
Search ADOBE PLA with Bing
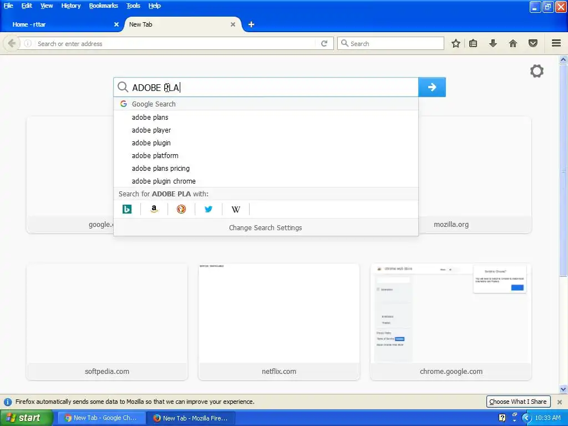(127, 209)
